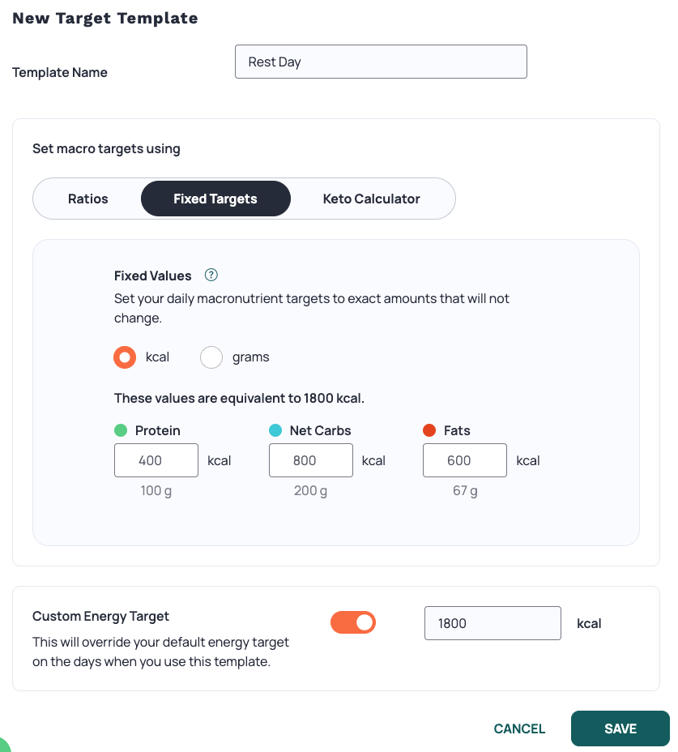
Task: Switch to the Ratios tab
Action: [87, 199]
